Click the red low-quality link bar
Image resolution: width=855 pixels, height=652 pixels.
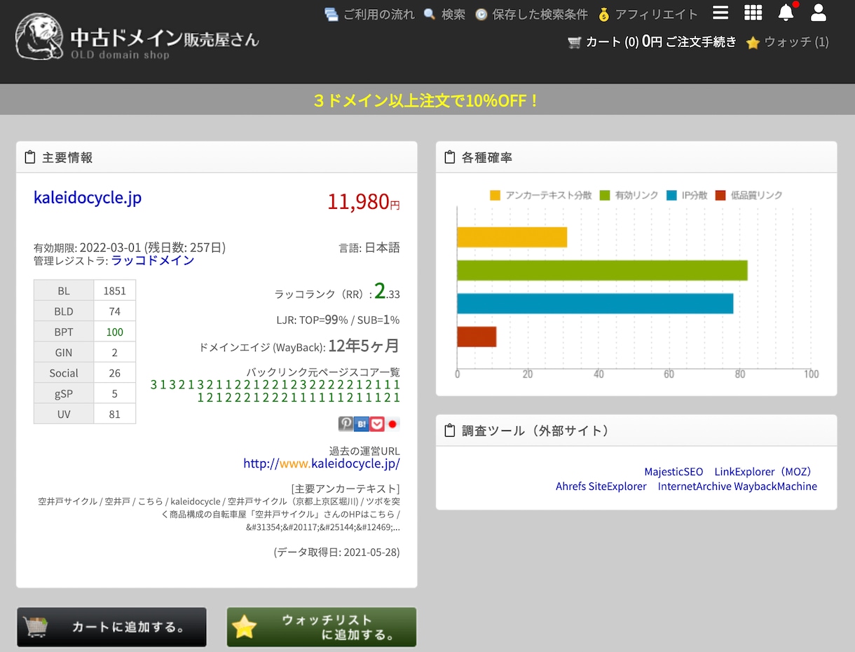pos(477,337)
